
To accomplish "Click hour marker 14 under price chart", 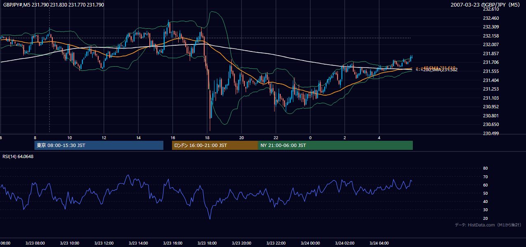I will 138,138.
